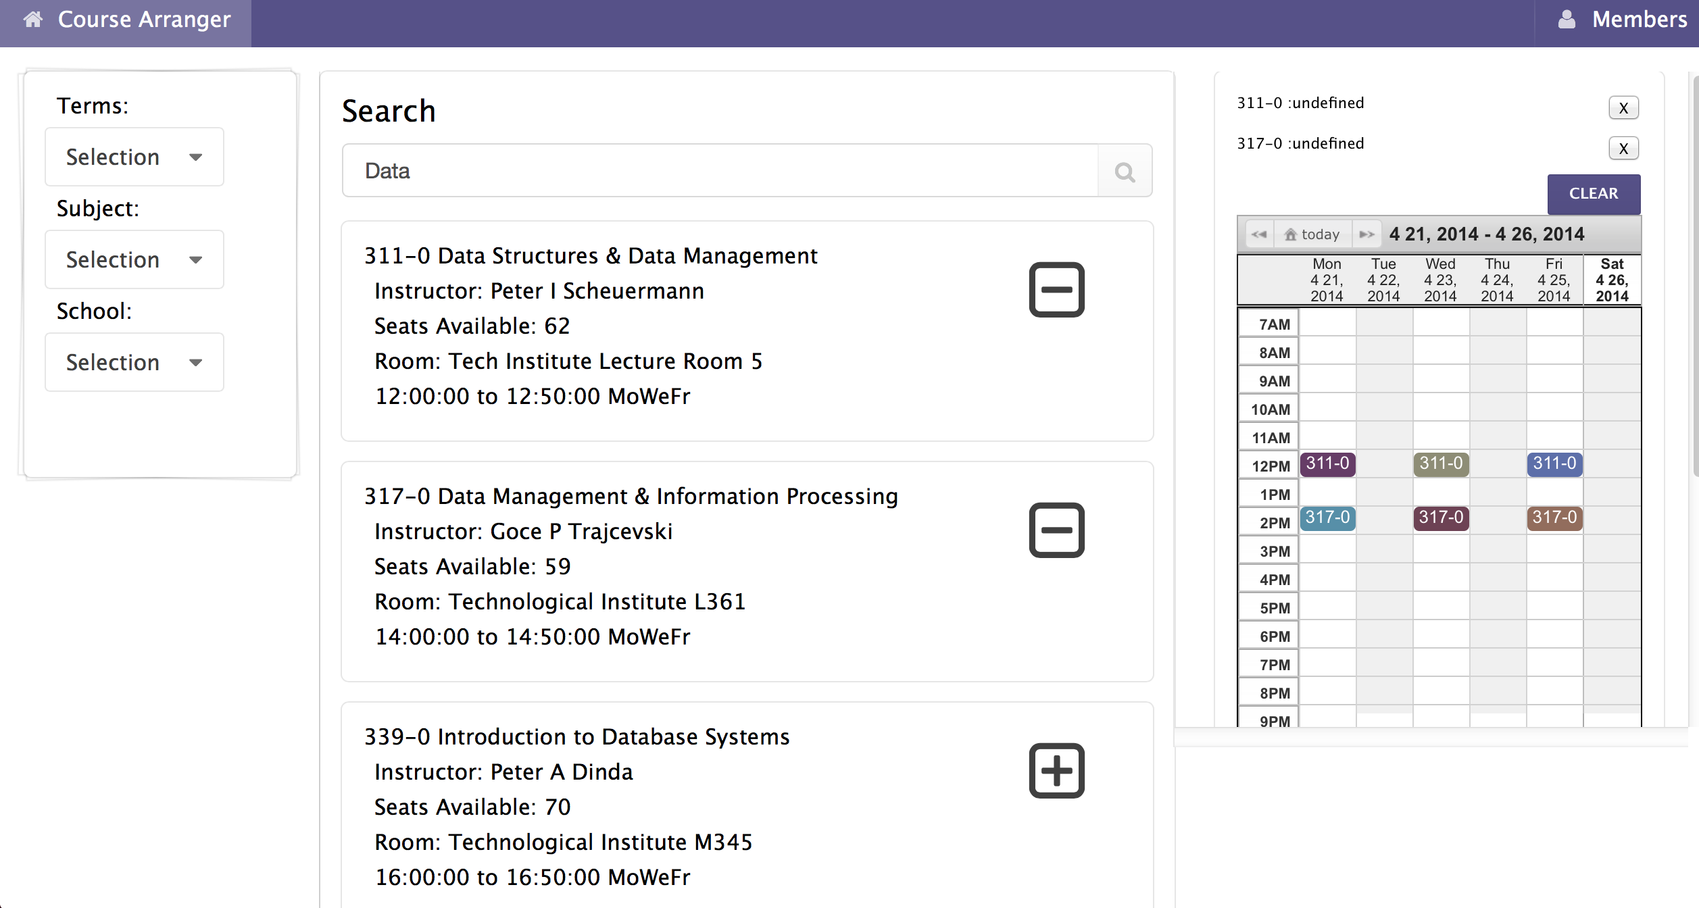The height and width of the screenshot is (908, 1699).
Task: Click the home icon beside Course Arranger
Action: [33, 20]
